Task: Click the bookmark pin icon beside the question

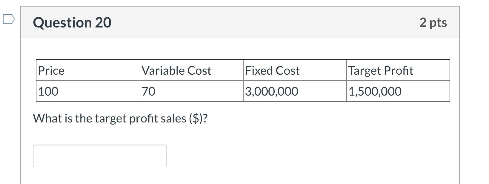Action: (x=9, y=19)
